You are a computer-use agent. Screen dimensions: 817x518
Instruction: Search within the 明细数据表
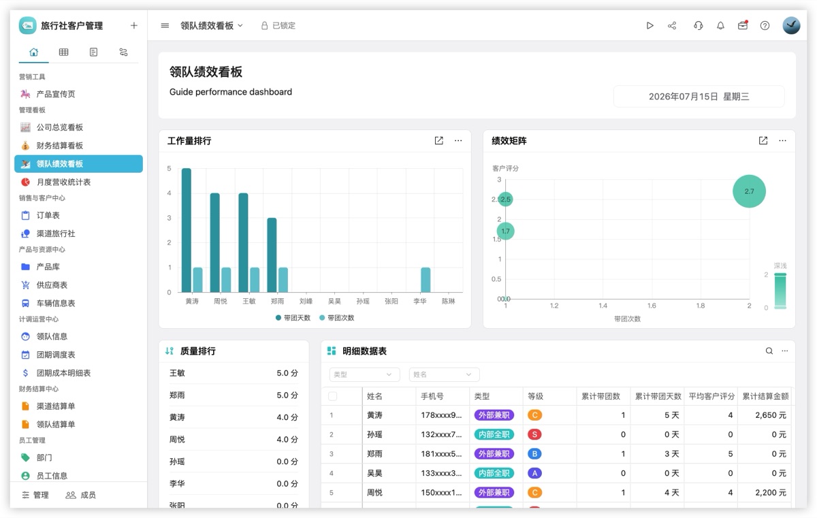point(769,351)
